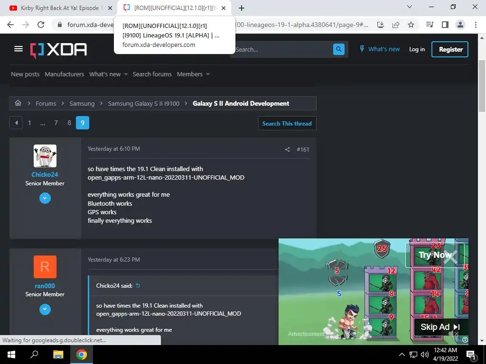486x364 pixels.
Task: Click post number #161 link
Action: tap(303, 149)
